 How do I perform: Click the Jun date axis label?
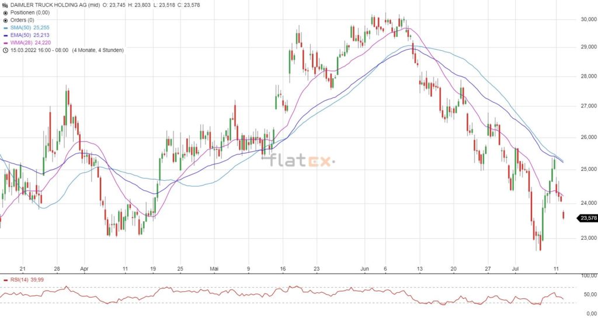point(364,268)
